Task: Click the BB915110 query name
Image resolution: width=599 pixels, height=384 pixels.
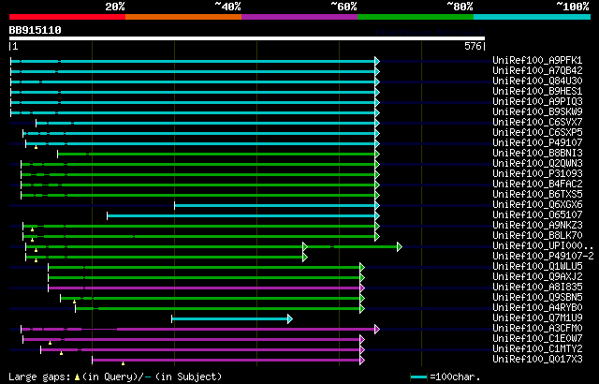Action: click(36, 30)
